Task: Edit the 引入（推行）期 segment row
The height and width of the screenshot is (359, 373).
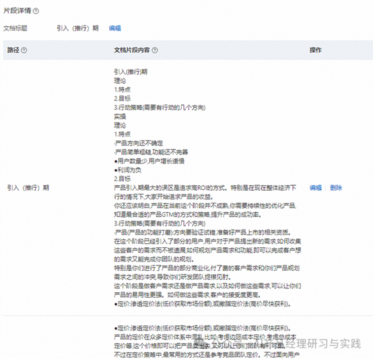Action: (x=316, y=188)
